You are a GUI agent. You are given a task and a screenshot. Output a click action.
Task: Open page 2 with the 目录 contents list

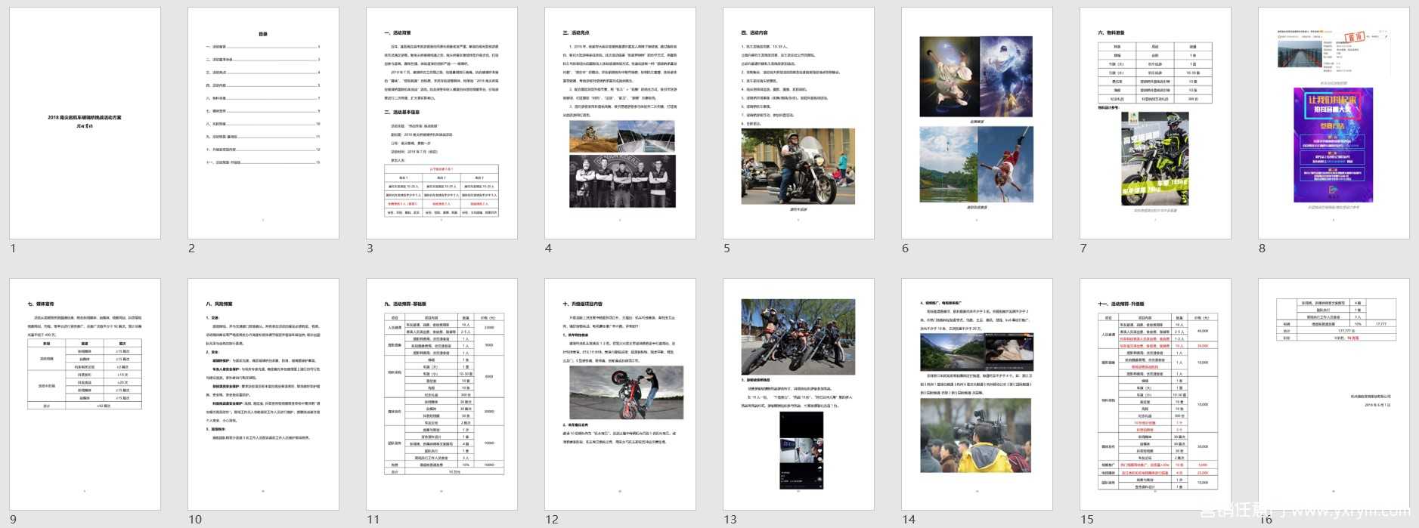point(263,124)
